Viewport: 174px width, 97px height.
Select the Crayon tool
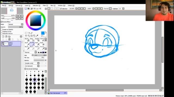pos(42,48)
